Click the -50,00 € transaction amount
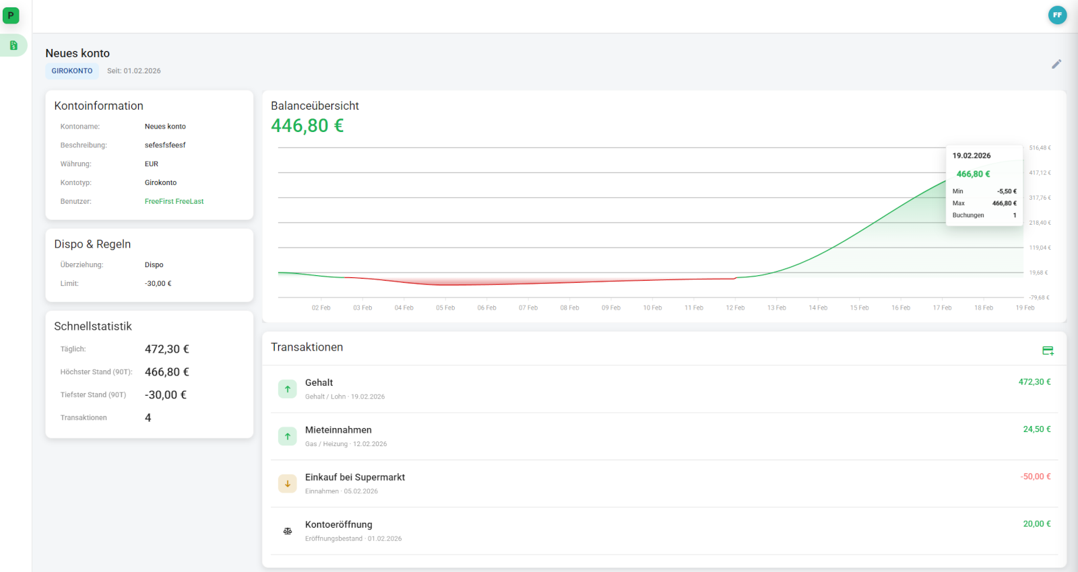This screenshot has width=1078, height=572. point(1035,476)
